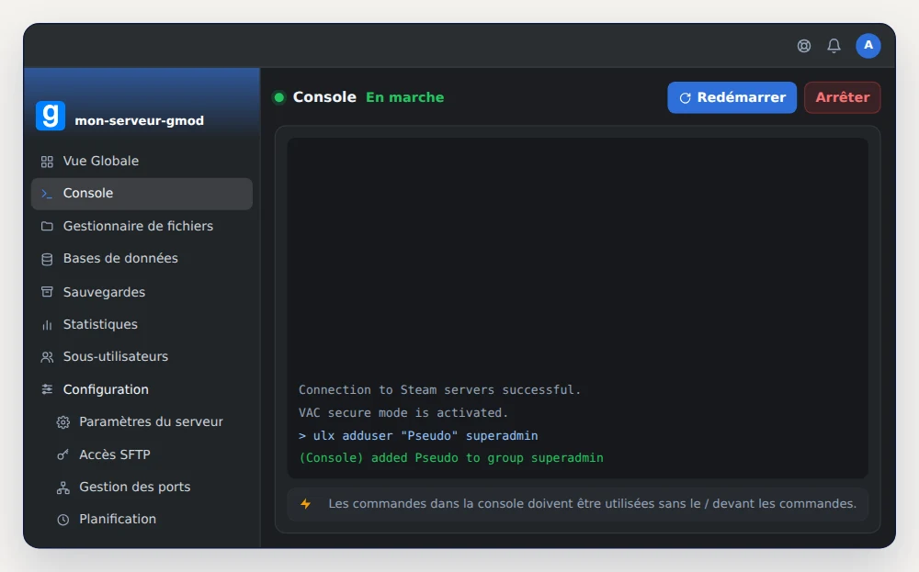Open the user avatar 'A' menu
This screenshot has height=572, width=919.
(x=868, y=46)
